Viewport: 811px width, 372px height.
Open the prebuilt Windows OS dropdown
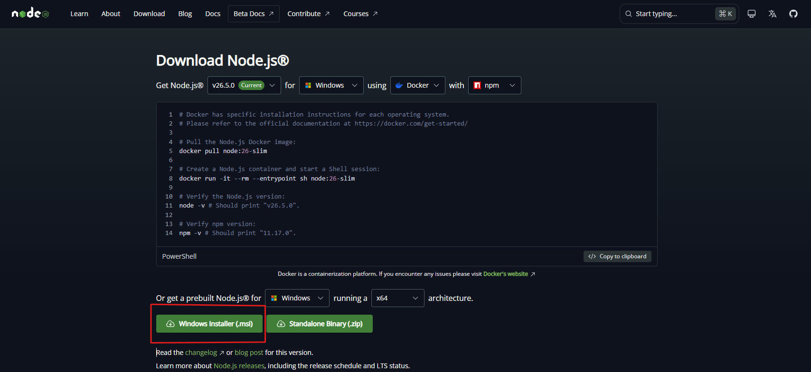(x=297, y=298)
